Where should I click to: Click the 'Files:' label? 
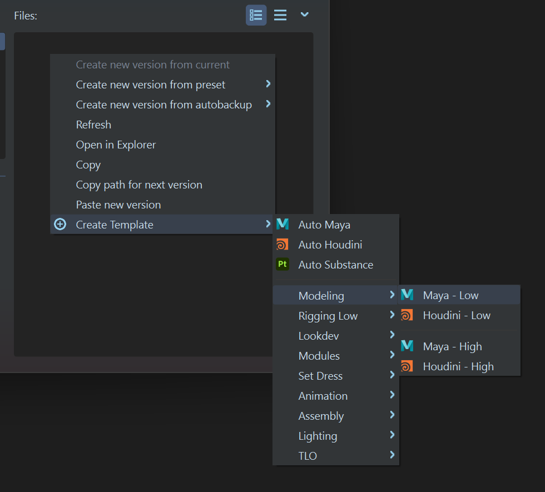coord(26,16)
